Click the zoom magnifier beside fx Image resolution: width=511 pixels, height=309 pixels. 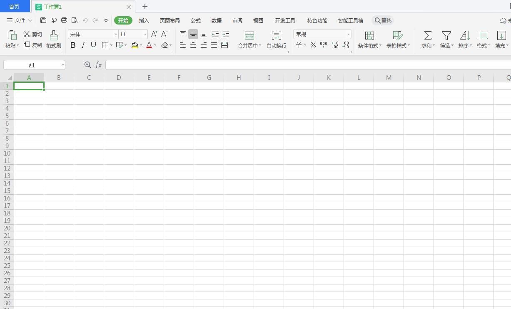87,65
